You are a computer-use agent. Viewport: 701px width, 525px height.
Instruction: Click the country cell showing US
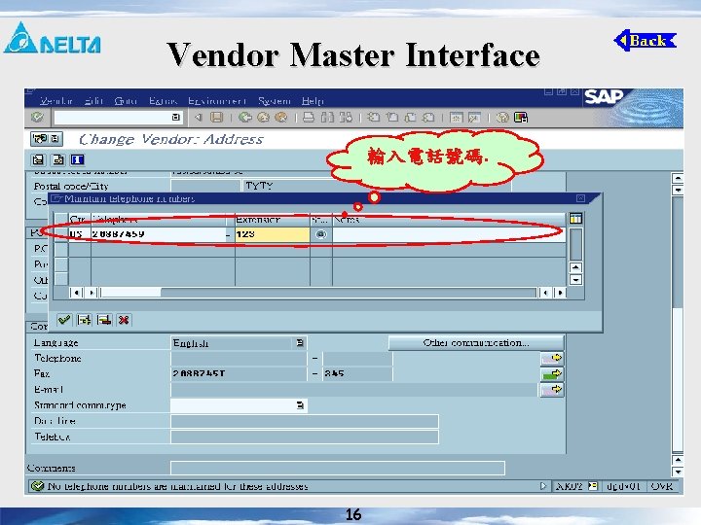pos(79,234)
